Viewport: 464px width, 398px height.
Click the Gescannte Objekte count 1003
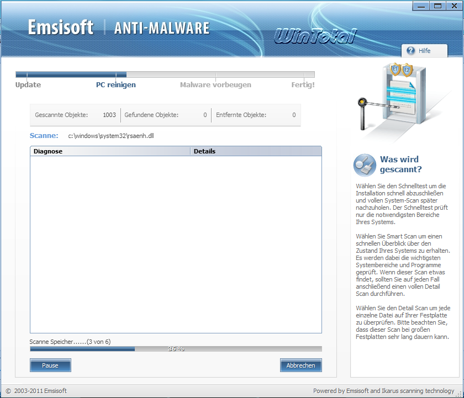click(109, 115)
